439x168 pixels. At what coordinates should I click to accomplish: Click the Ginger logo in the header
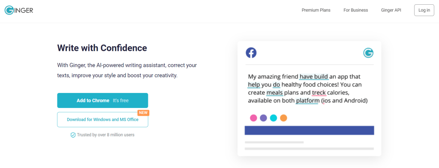point(19,11)
